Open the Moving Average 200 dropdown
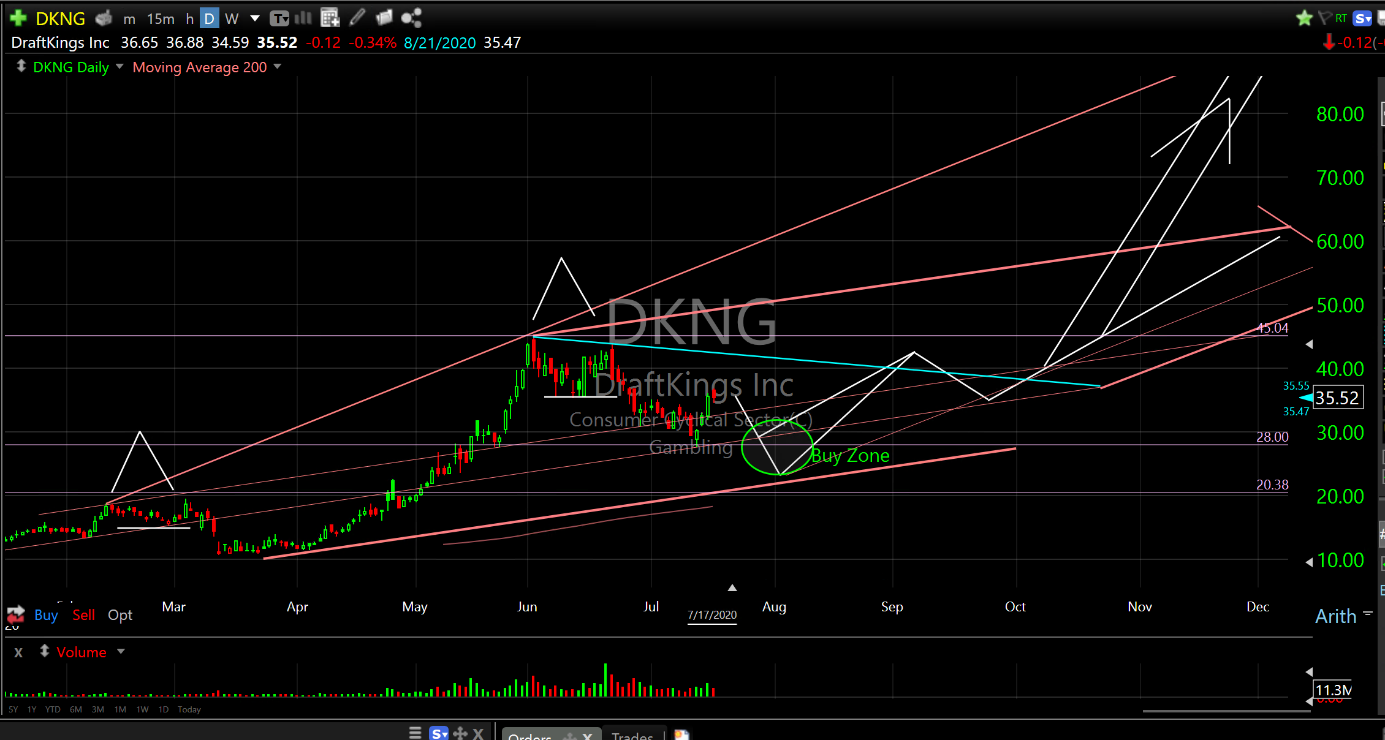Viewport: 1385px width, 740px height. pos(278,66)
